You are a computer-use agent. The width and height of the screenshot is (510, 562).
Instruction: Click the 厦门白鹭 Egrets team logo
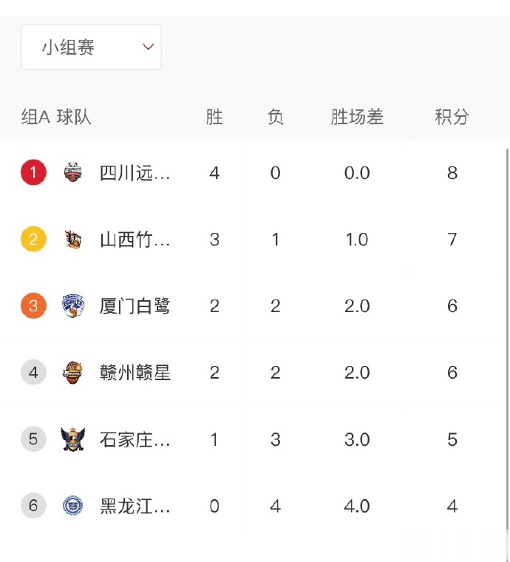[73, 305]
